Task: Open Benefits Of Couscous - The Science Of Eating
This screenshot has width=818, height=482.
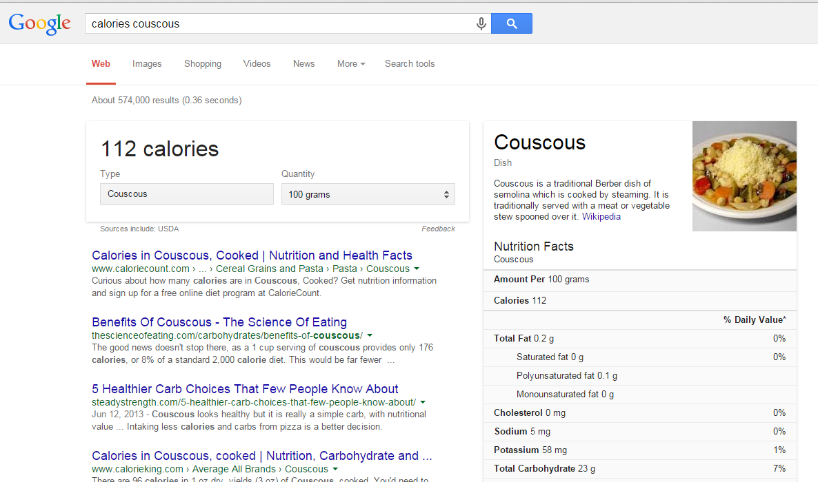Action: coord(219,322)
